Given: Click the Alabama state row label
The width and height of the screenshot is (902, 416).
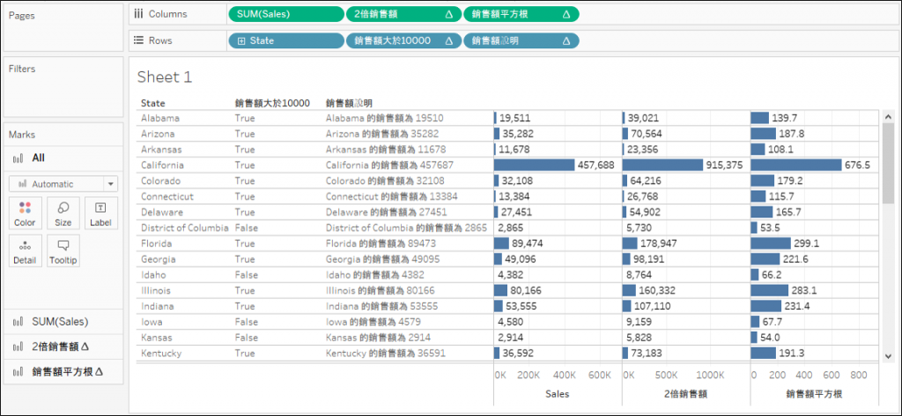Looking at the screenshot, I should coord(160,119).
